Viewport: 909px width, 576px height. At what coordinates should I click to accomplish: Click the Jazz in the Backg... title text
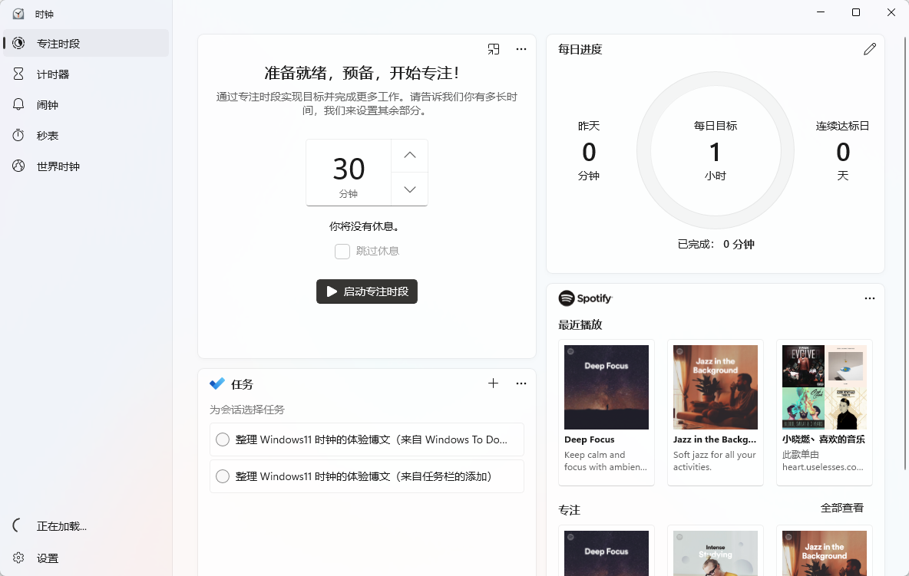point(715,439)
